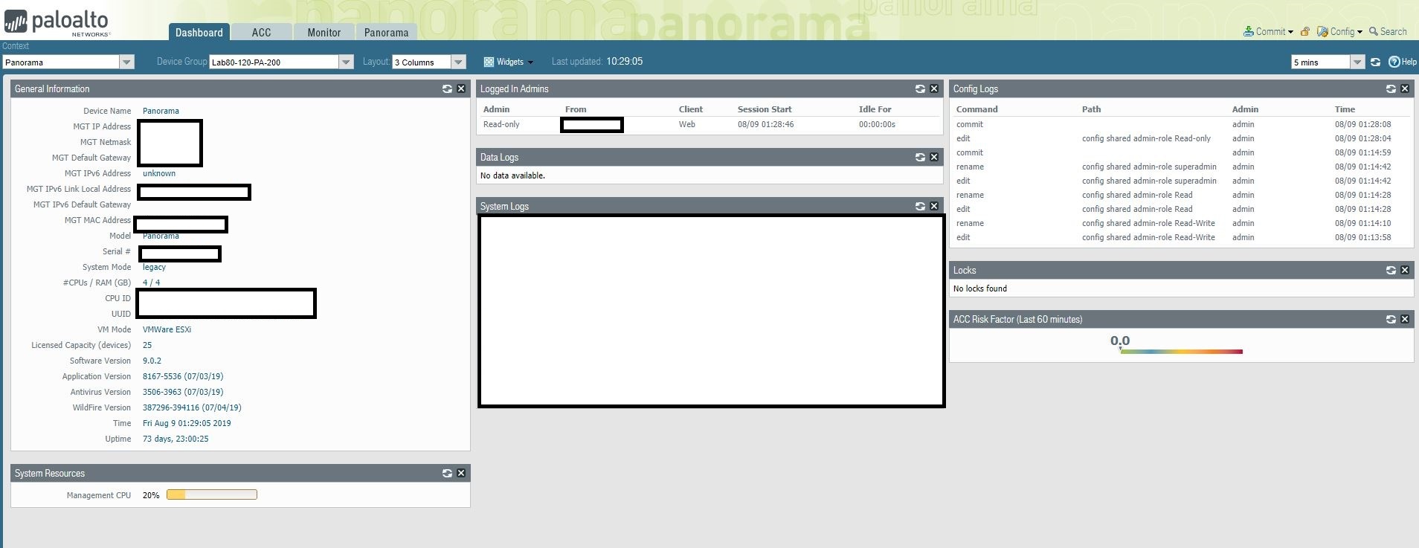Click the Admin column header in Logged In Admins
This screenshot has height=548, width=1419.
tap(496, 109)
